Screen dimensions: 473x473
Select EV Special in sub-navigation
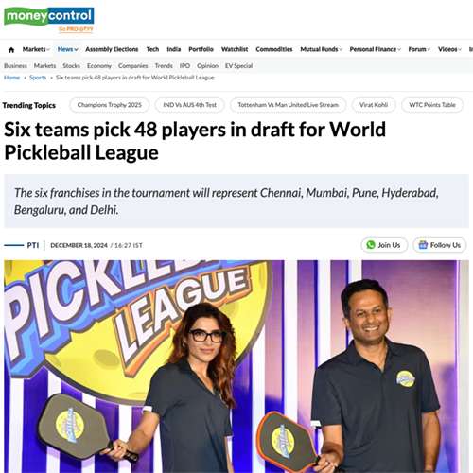coord(238,66)
